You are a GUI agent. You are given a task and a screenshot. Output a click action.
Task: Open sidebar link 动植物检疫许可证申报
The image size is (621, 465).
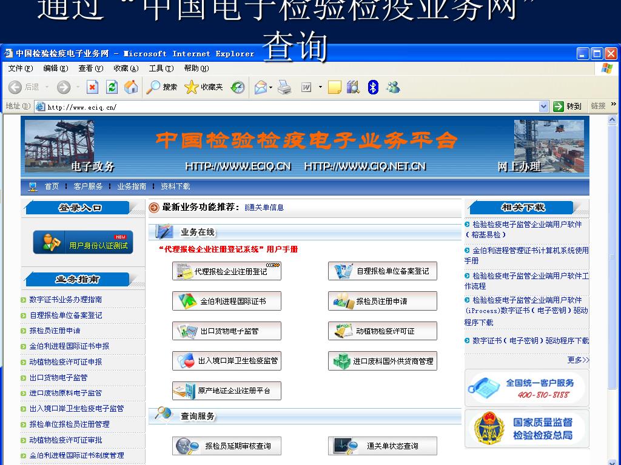(65, 362)
